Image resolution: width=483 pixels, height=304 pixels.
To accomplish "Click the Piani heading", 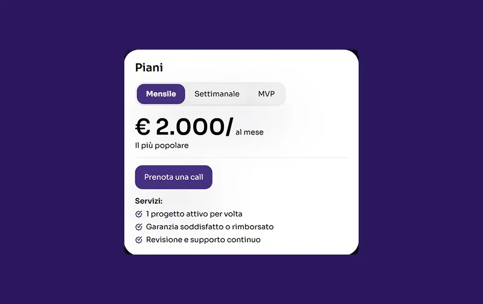I will 149,68.
